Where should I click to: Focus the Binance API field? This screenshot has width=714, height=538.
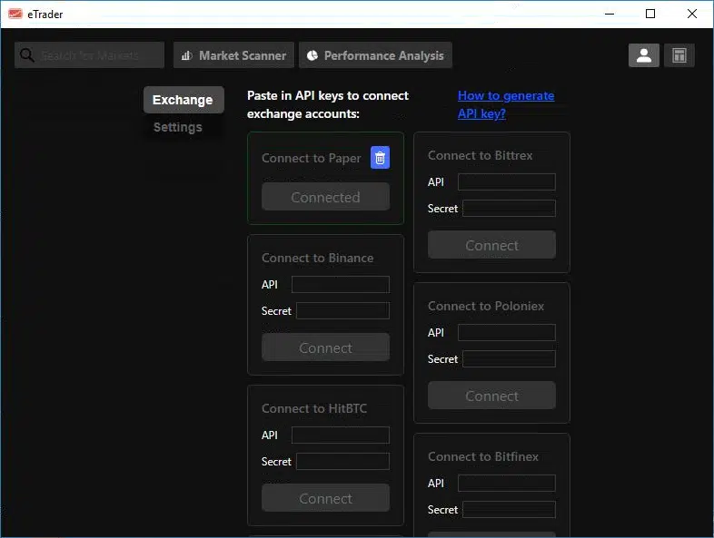[x=341, y=285]
